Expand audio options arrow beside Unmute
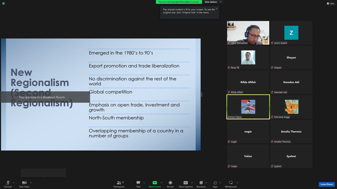The image size is (337, 189). [14, 183]
